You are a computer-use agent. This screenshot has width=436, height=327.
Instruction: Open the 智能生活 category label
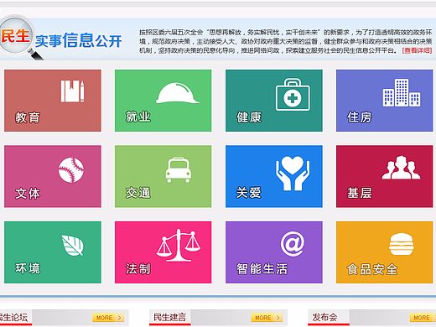tap(262, 269)
